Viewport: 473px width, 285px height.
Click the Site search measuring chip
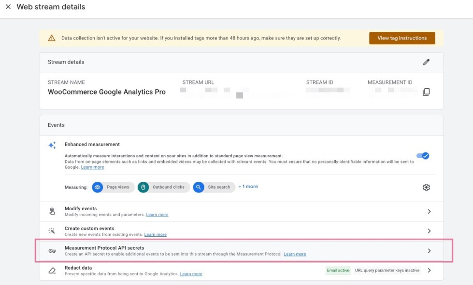214,187
